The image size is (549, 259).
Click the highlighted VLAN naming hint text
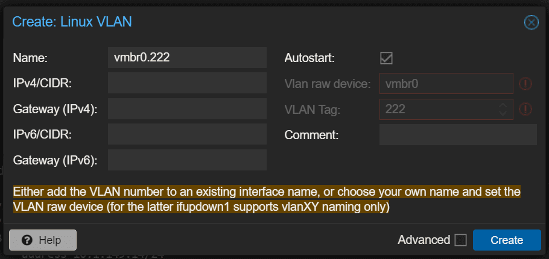pos(266,199)
